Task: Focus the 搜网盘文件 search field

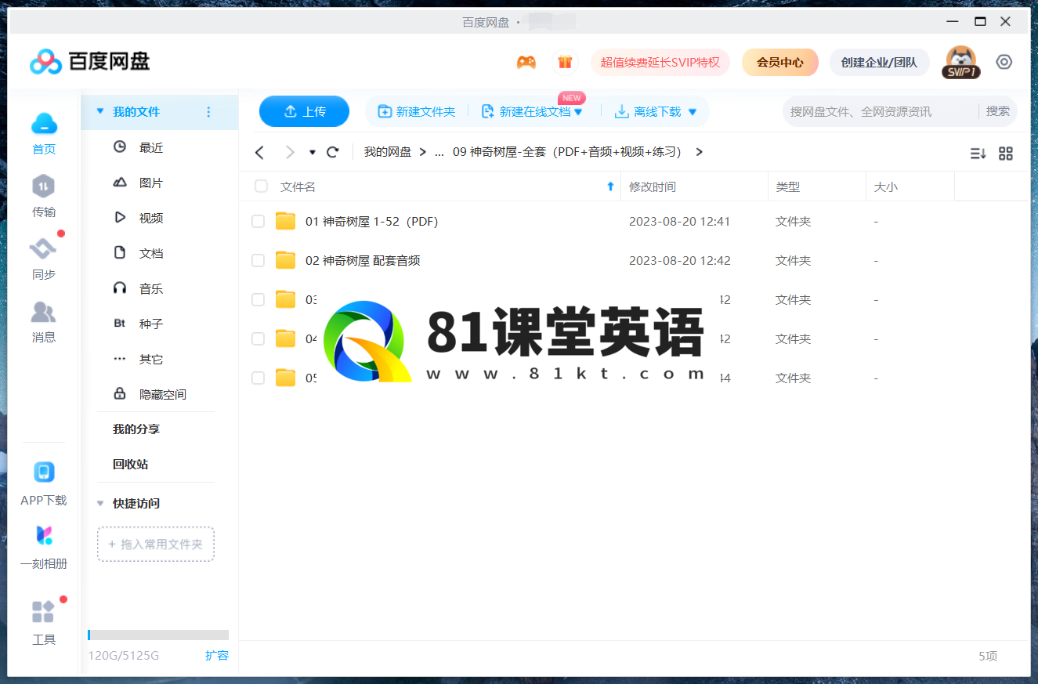Action: coord(881,111)
